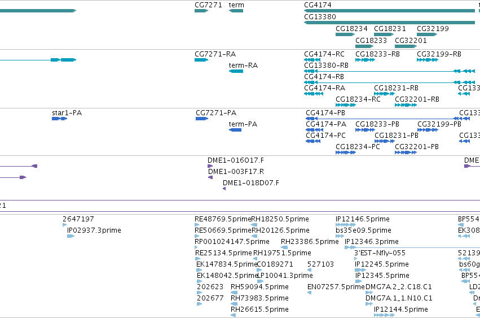Click the RE50669.5prime EST label
The image size is (480, 318).
click(x=223, y=231)
